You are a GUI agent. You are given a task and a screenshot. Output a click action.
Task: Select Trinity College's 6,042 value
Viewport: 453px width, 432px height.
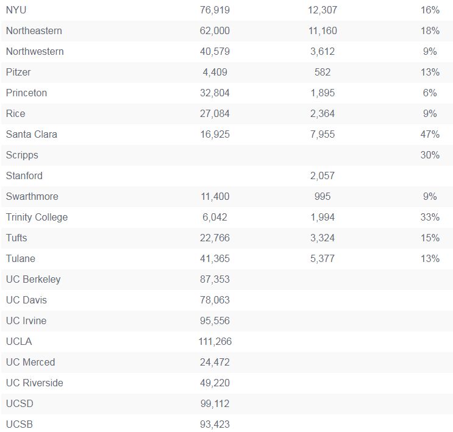(x=215, y=217)
